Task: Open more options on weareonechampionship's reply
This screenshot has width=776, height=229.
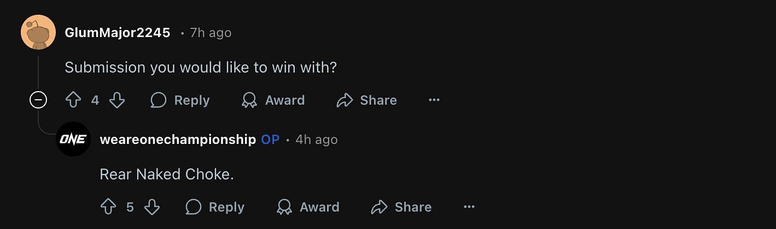Action: [x=469, y=207]
